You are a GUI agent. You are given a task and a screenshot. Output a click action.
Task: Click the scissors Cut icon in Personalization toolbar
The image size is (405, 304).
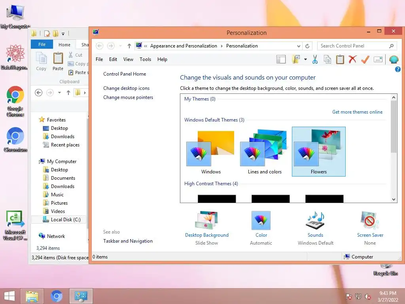pos(315,59)
